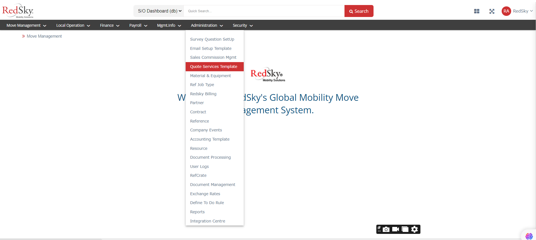Open the S/O Dashboard (db) dropdown

[x=159, y=11]
